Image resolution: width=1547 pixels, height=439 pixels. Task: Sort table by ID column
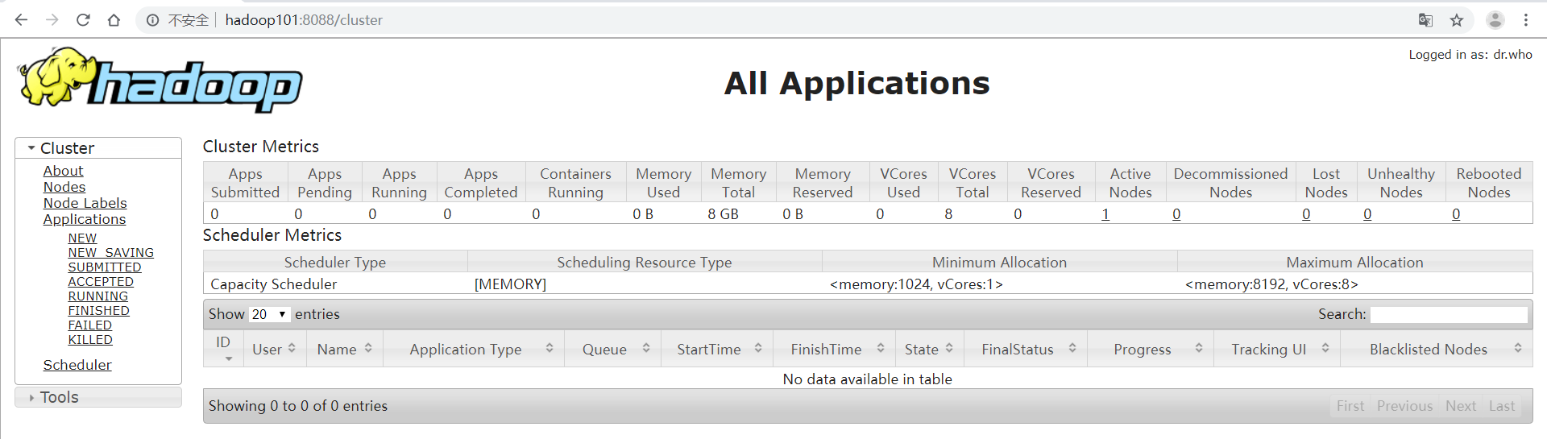[223, 349]
